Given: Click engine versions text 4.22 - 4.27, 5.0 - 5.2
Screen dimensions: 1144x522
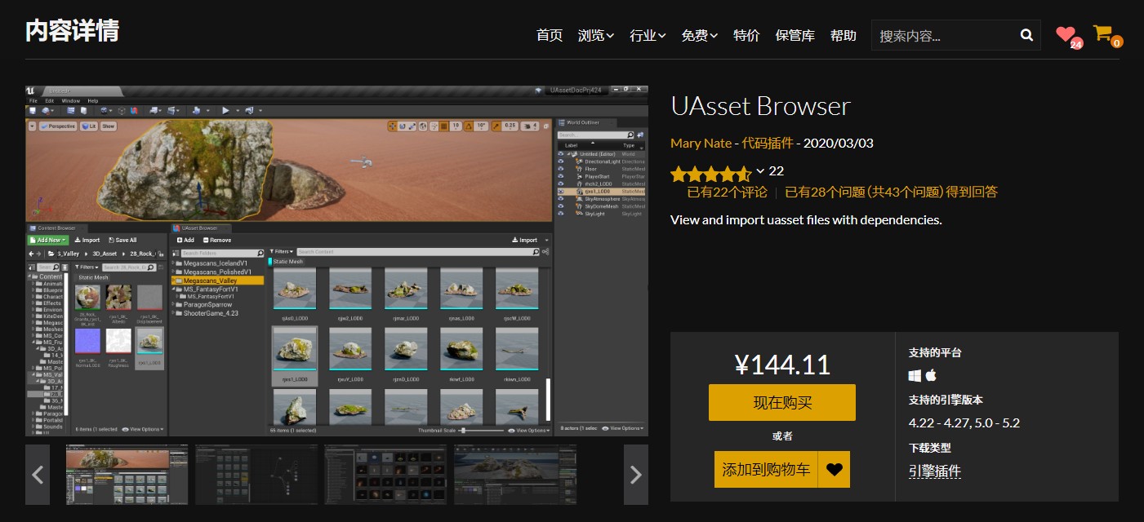Looking at the screenshot, I should (x=964, y=422).
